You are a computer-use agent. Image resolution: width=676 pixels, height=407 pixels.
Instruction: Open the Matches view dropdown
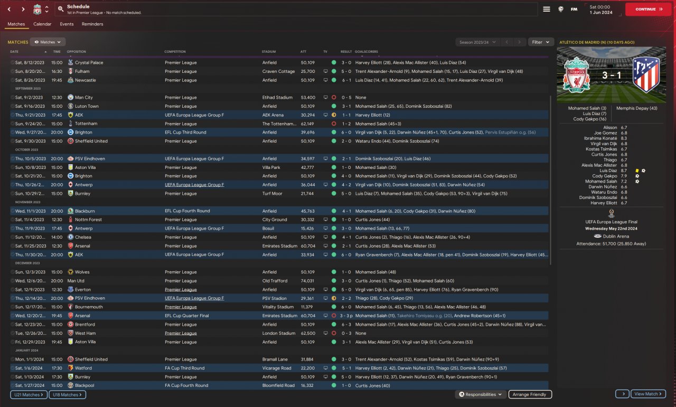[48, 42]
